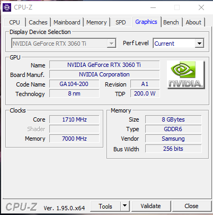Screen dimensions: 213x215
Task: Switch to the CPU tab
Action: pyautogui.click(x=14, y=22)
